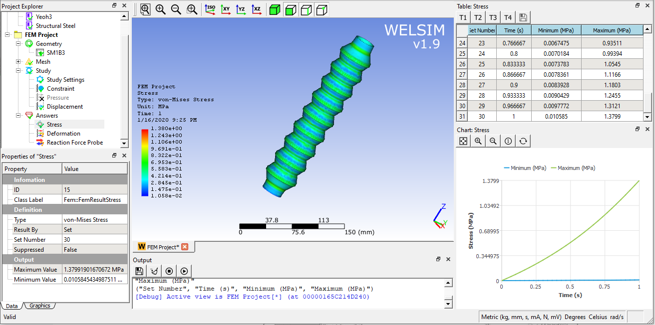This screenshot has height=325, width=655.
Task: Select the Data properties tab
Action: 11,306
